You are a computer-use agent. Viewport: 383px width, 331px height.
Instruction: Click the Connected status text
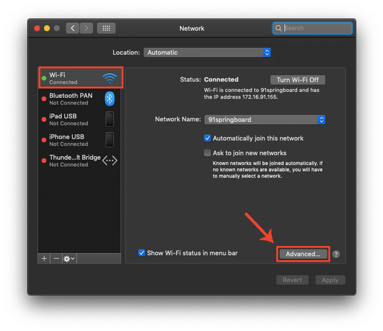coord(221,79)
